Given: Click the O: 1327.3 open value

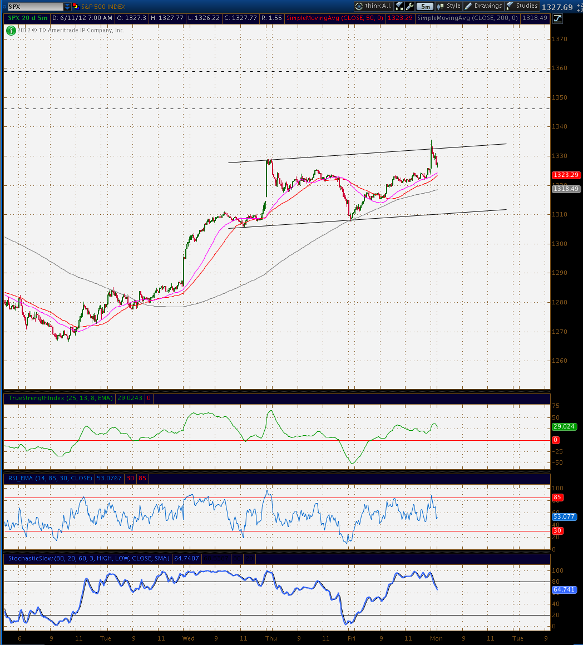Looking at the screenshot, I should [132, 18].
